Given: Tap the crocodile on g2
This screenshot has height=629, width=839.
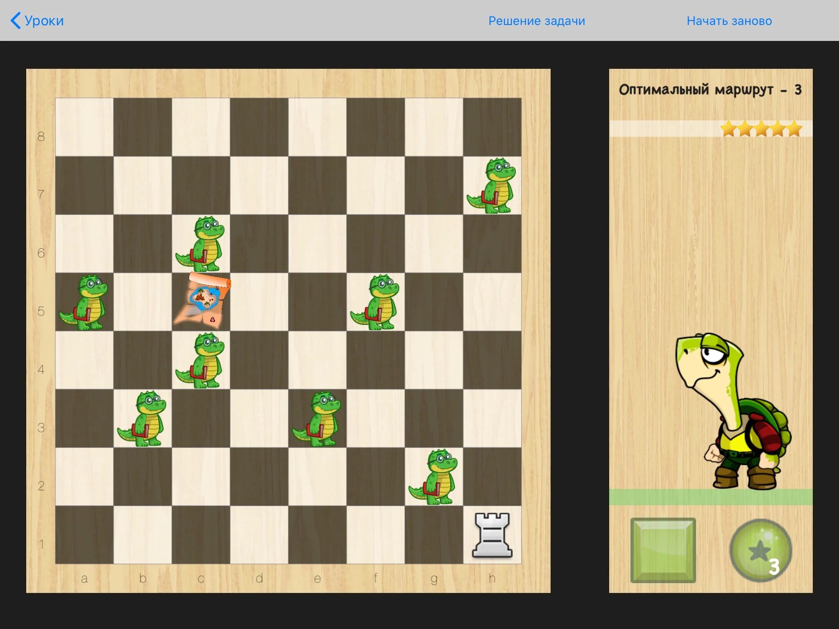Looking at the screenshot, I should (433, 477).
